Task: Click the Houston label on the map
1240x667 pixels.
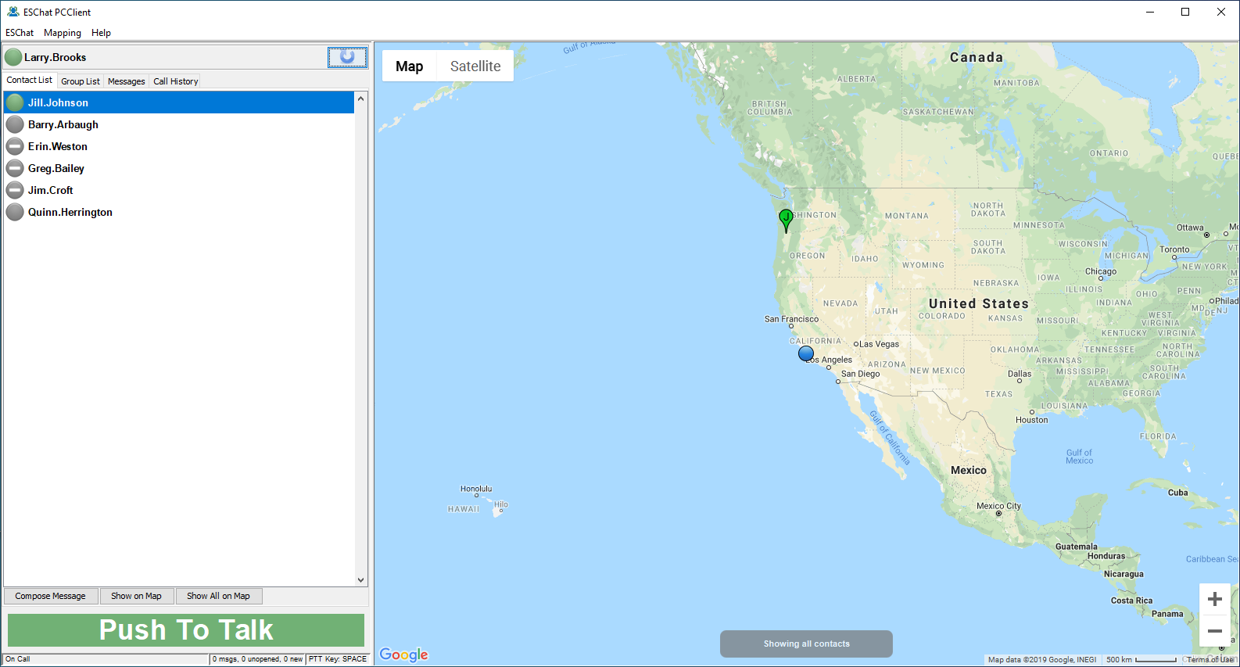Action: (1032, 420)
